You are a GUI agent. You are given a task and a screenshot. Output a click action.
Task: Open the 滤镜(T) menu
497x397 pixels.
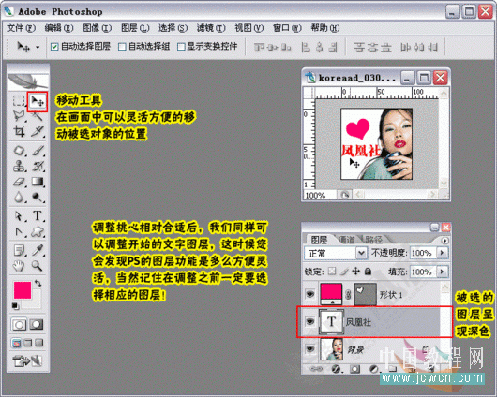(211, 28)
